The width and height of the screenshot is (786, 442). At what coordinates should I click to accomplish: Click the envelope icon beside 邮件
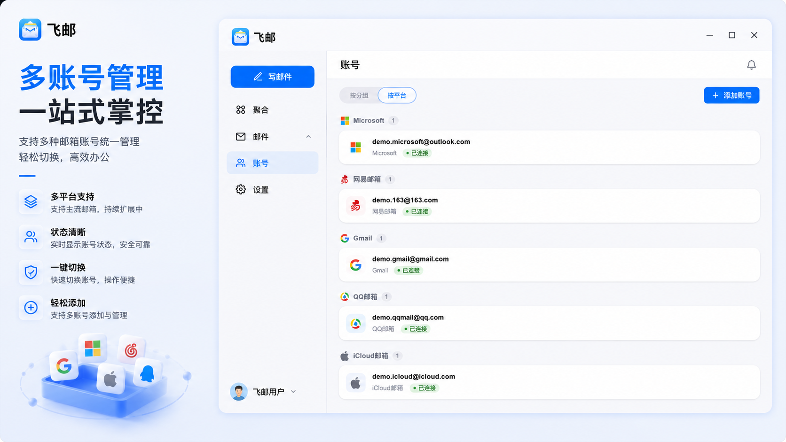(x=241, y=137)
